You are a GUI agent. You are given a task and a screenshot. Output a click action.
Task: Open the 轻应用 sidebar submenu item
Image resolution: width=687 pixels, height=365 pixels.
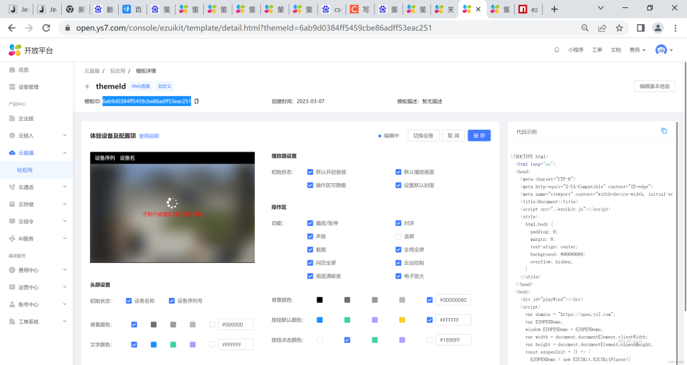(x=37, y=170)
